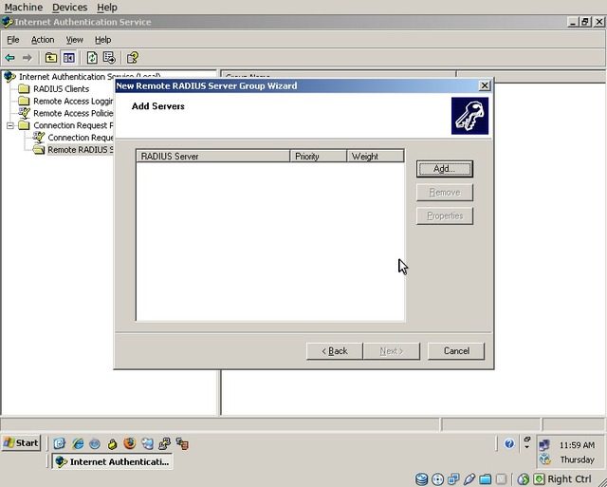
Task: Go to previous step with Back button
Action: pos(335,351)
